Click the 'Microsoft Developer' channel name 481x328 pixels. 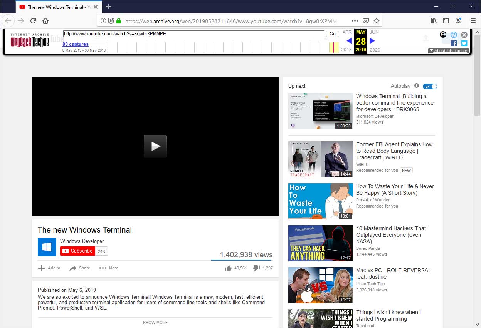click(x=375, y=116)
